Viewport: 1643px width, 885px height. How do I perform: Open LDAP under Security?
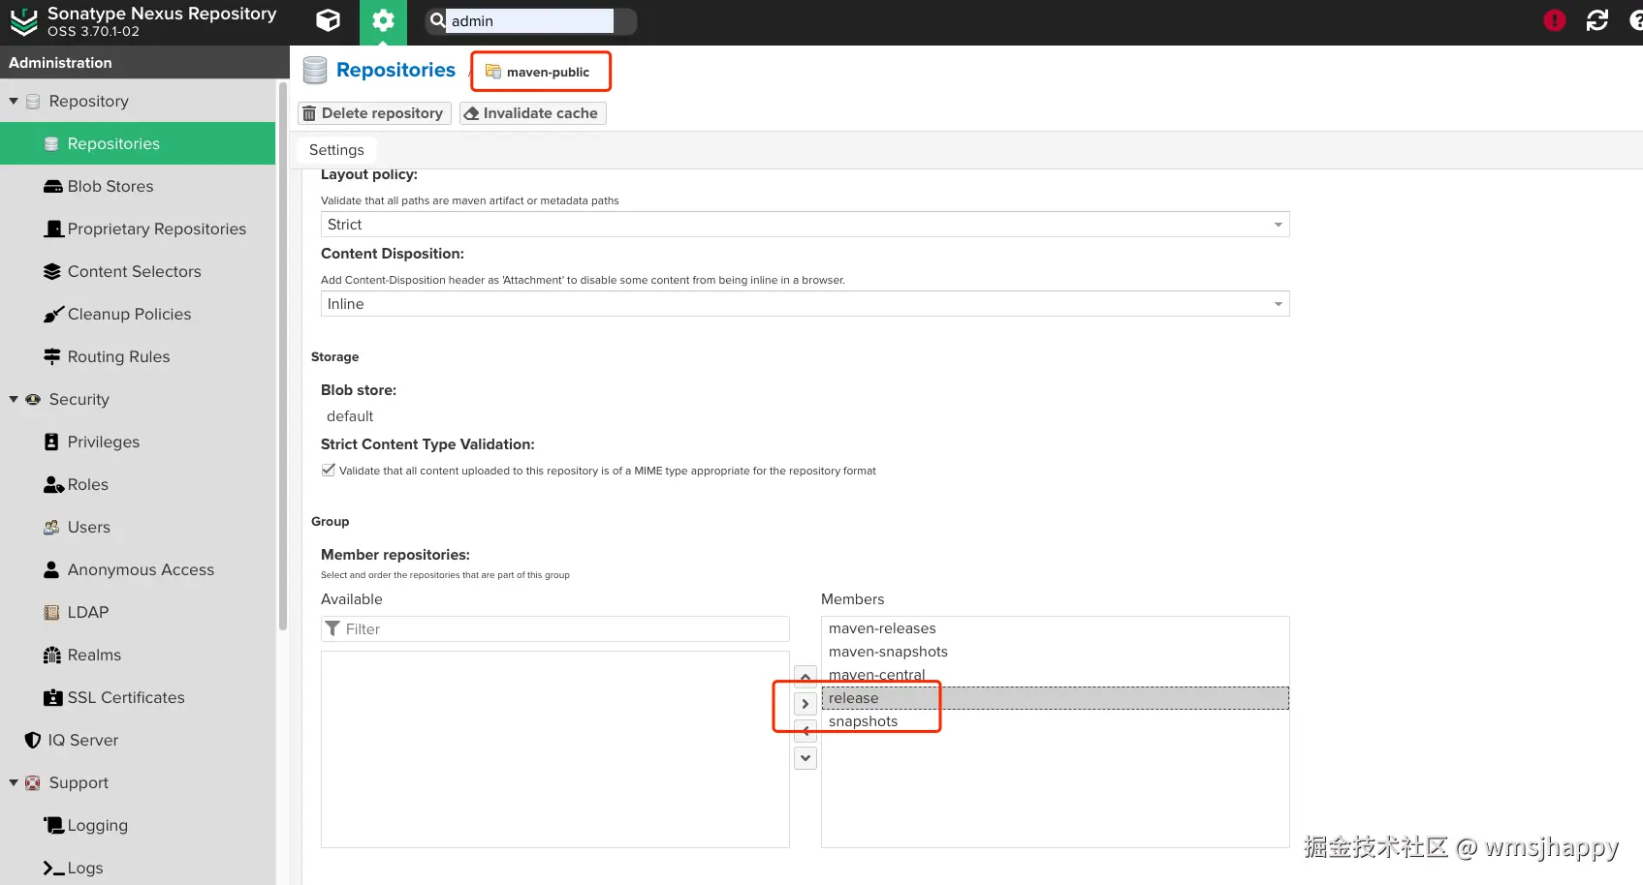click(138, 612)
